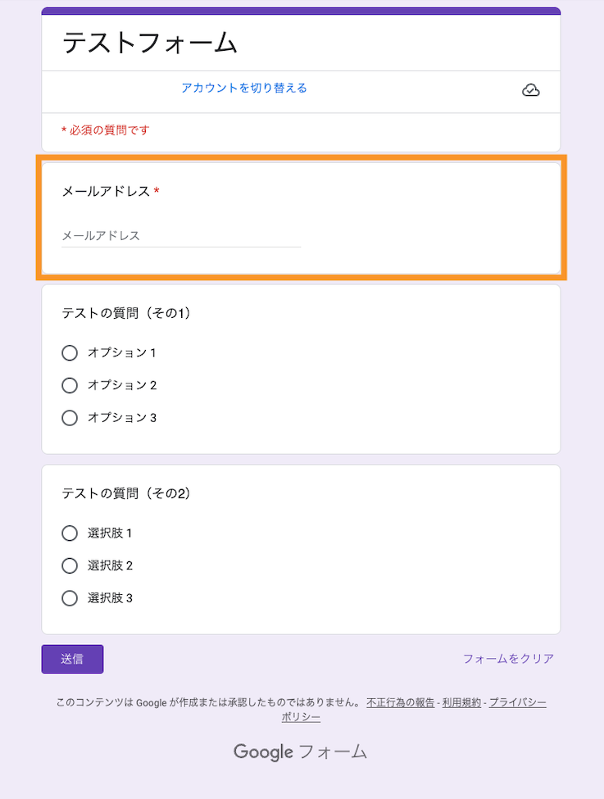Click the cloud saved status icon
This screenshot has width=604, height=799.
click(530, 90)
